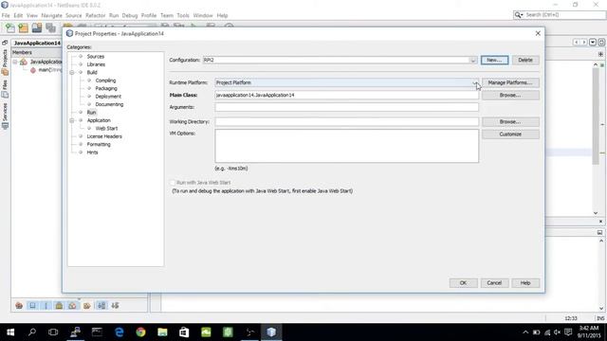The height and width of the screenshot is (341, 607).
Task: Open Windows Start menu
Action: point(10,332)
